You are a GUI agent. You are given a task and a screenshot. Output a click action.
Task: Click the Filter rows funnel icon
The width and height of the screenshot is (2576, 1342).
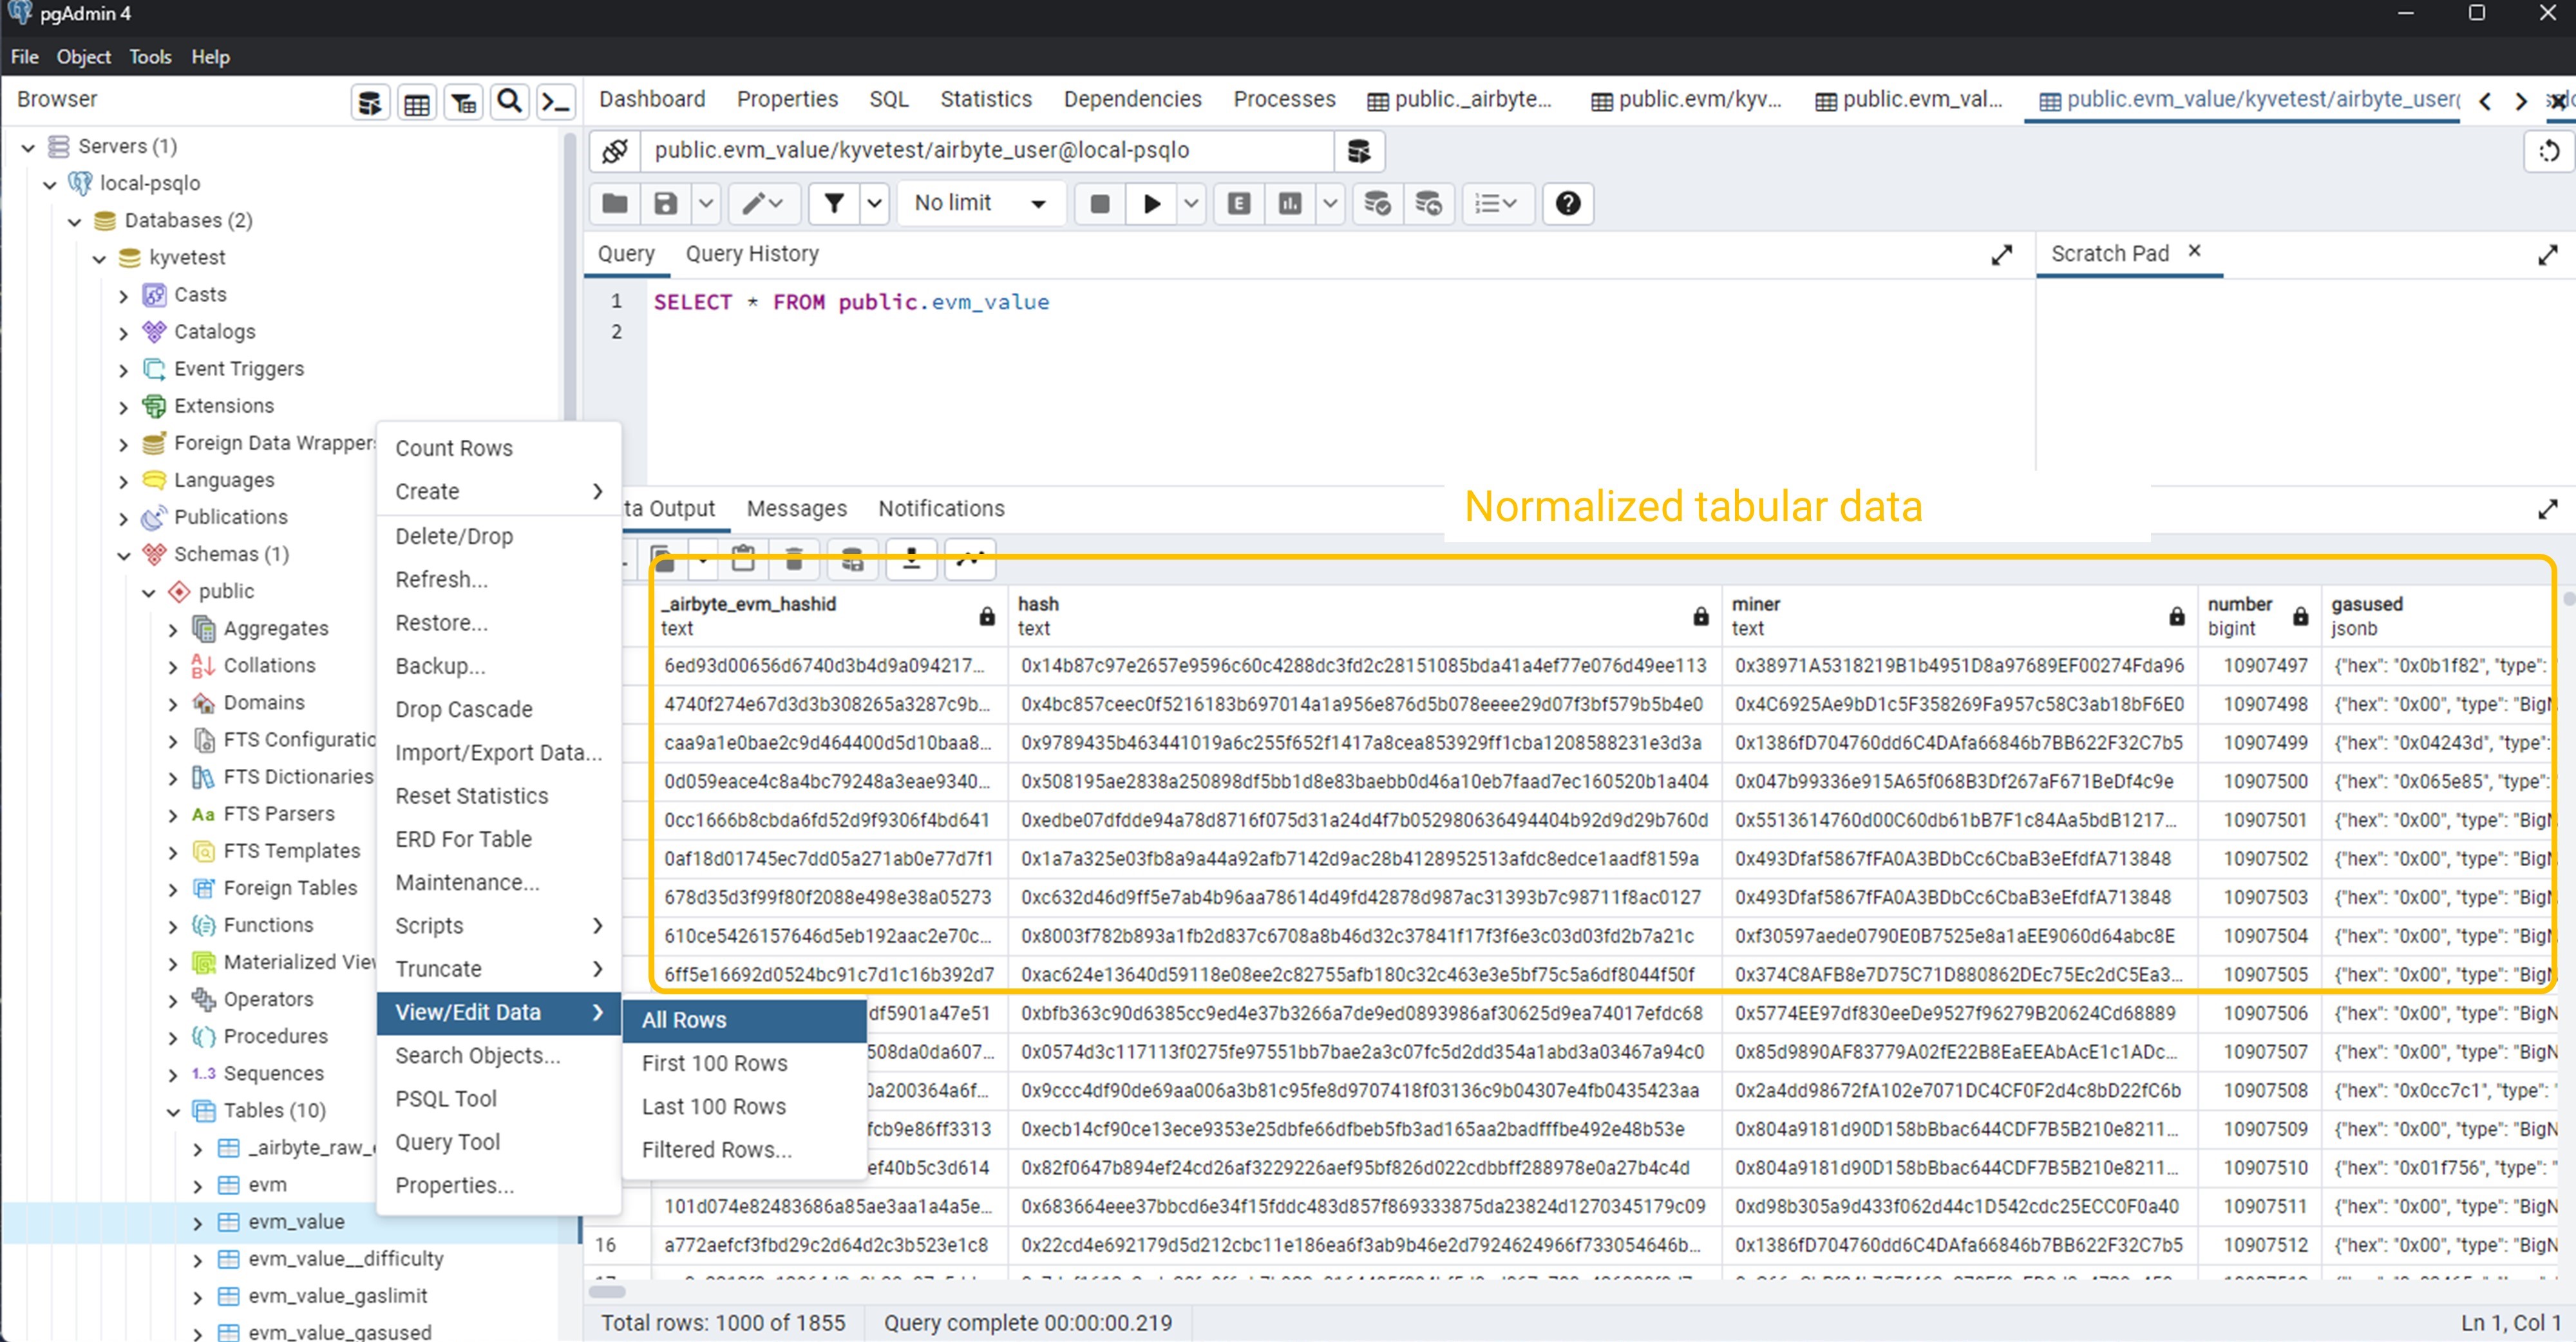click(833, 204)
